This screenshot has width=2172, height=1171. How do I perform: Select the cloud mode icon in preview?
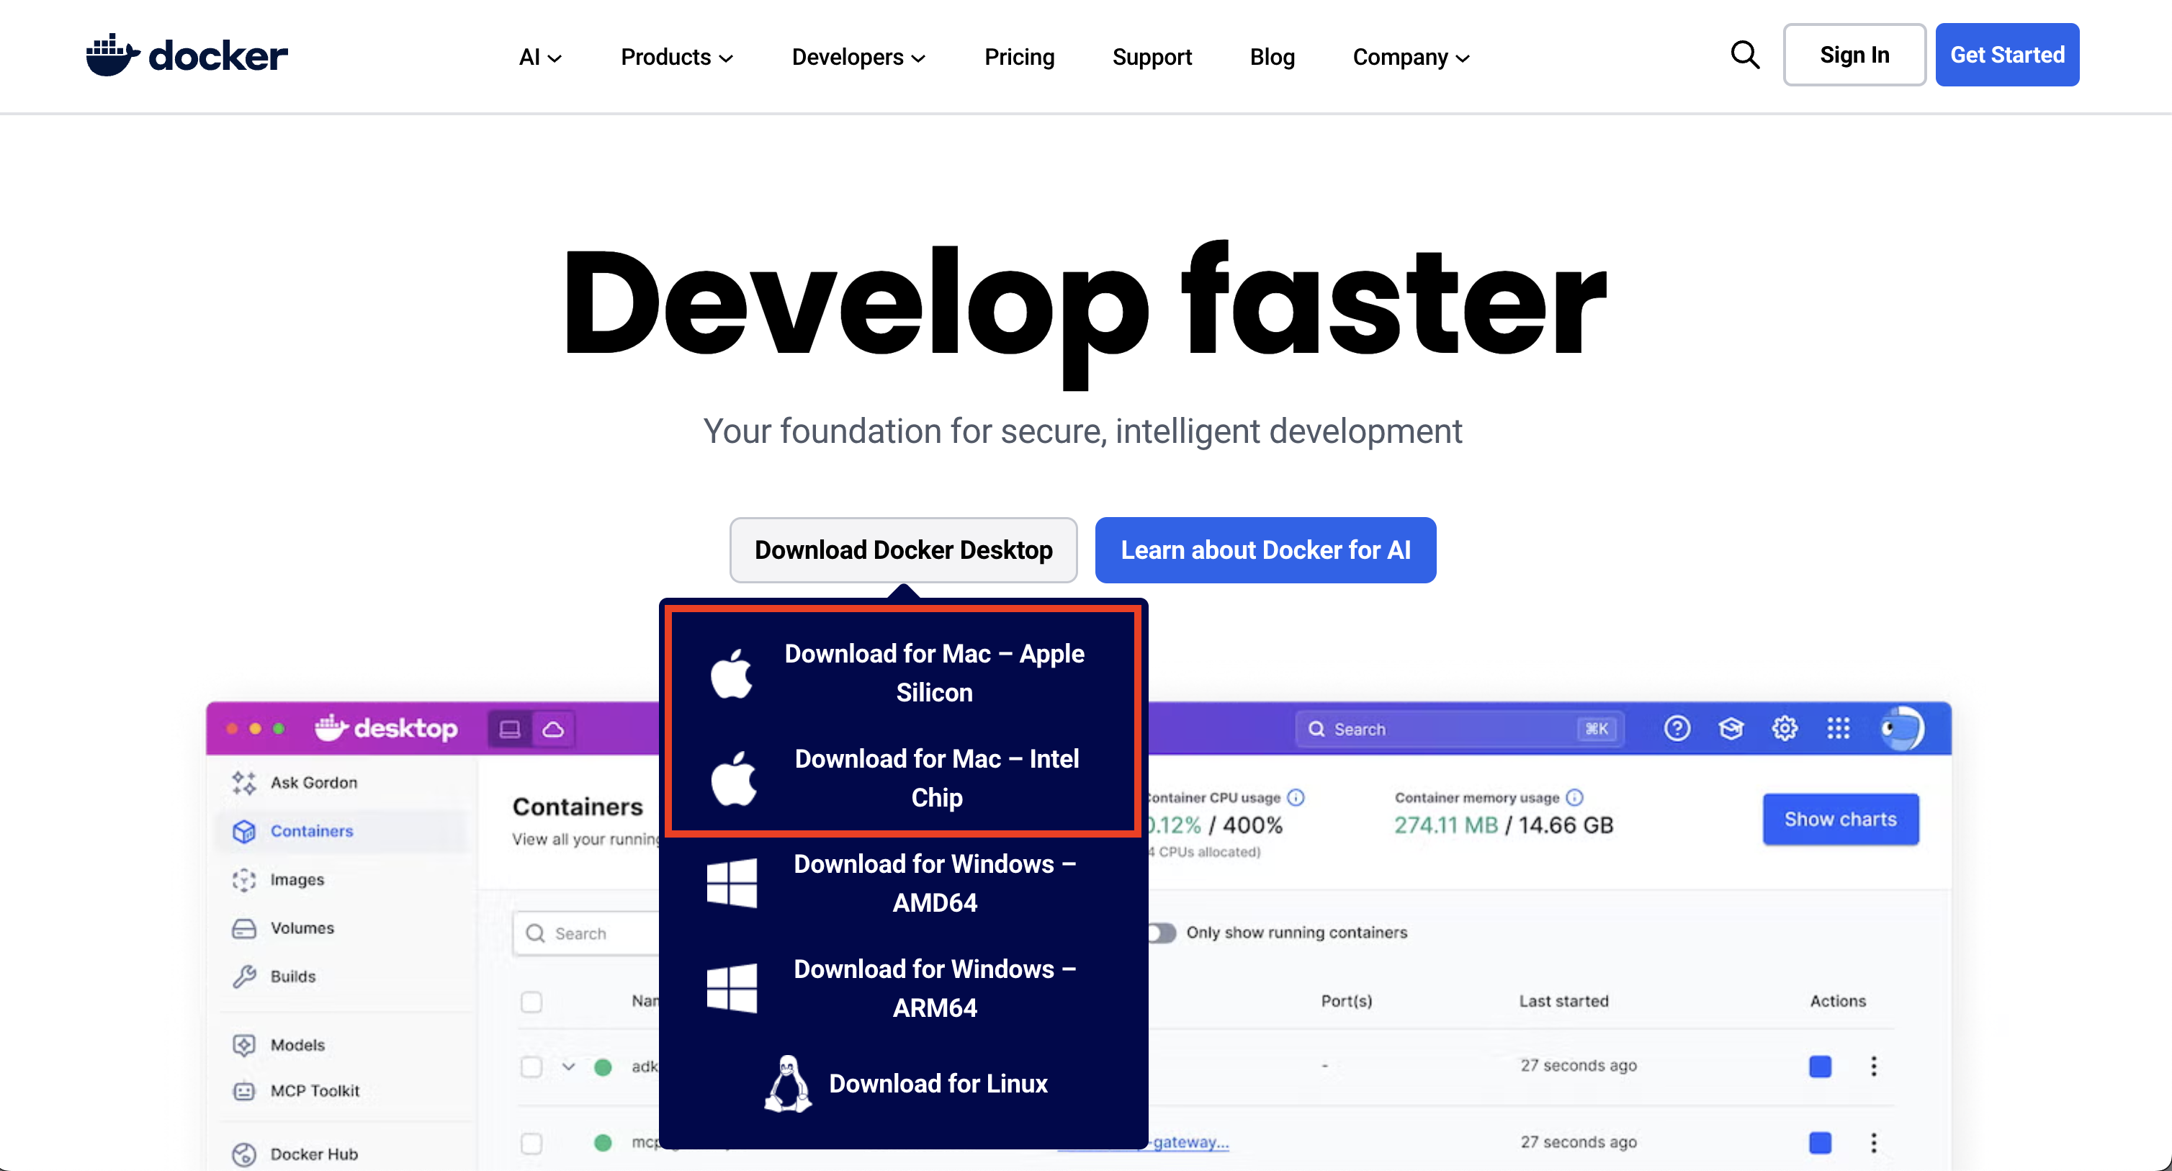tap(553, 730)
